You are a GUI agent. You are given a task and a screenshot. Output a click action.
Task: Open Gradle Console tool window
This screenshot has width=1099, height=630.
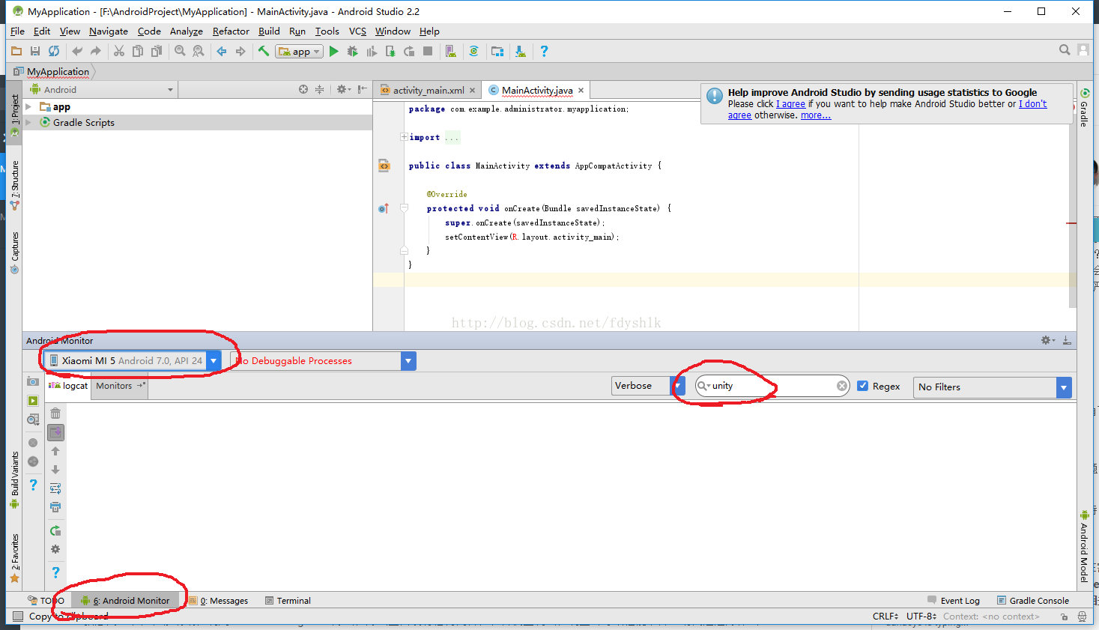point(1032,601)
